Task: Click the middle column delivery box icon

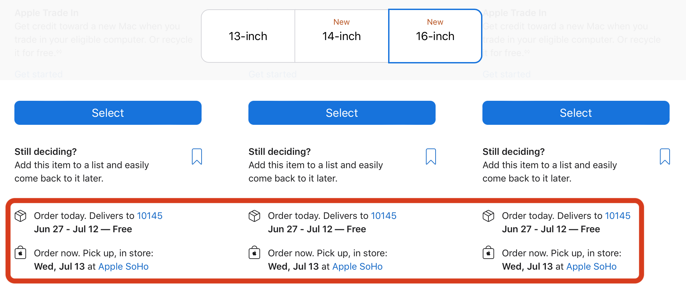Action: pos(254,216)
